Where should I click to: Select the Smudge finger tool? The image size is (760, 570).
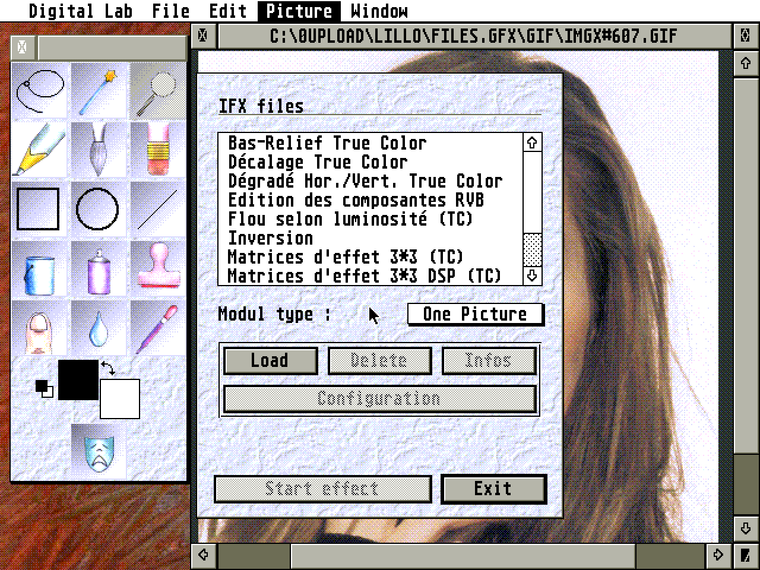tap(39, 328)
